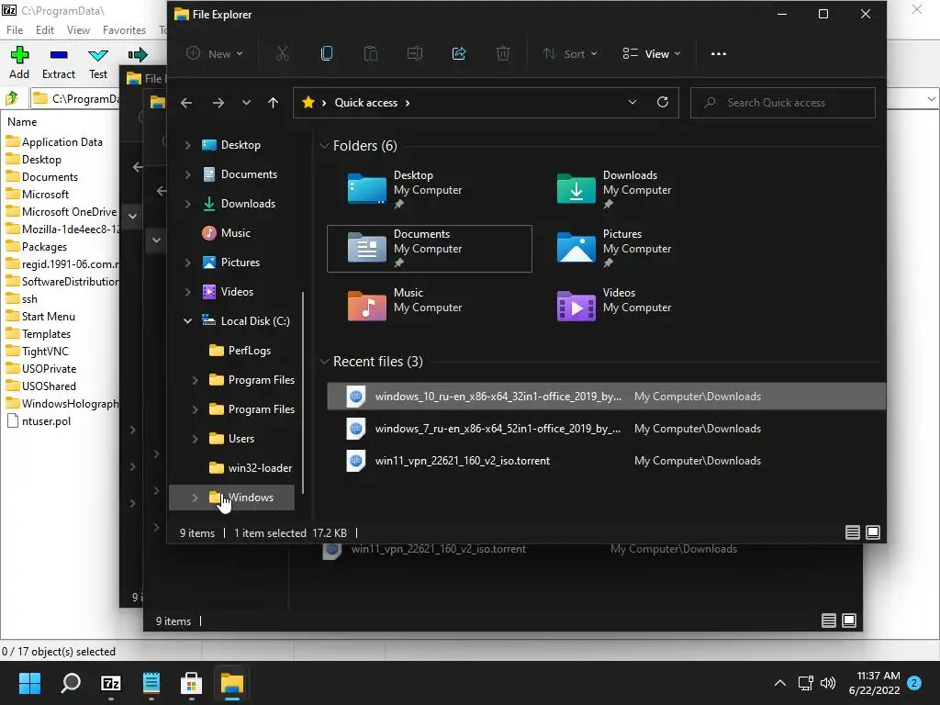Image resolution: width=940 pixels, height=705 pixels.
Task: Go back with the front window's left arrow
Action: (186, 103)
